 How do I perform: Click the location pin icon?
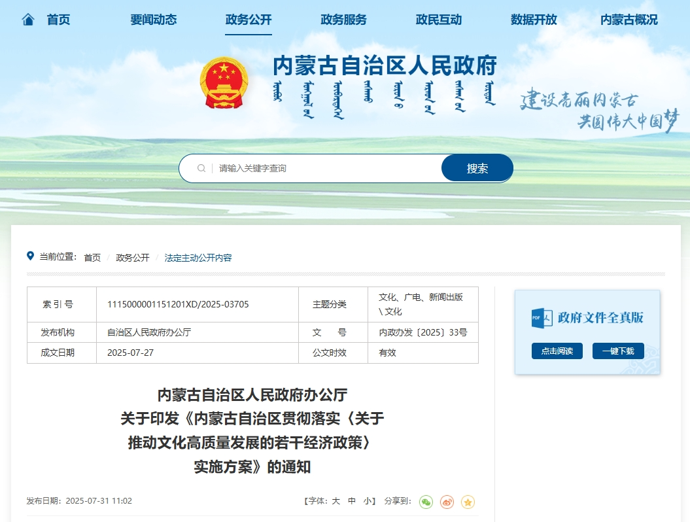30,256
